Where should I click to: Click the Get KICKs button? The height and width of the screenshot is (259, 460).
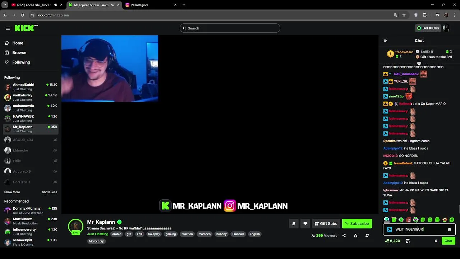pos(428,28)
